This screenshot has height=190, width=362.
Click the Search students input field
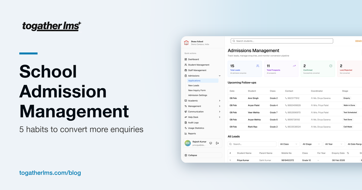[x=282, y=41]
